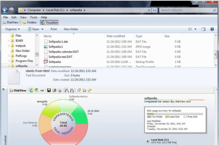
Task: Expand the arrow before Local Disk (C:) breadcrumb
Action: 43,10
